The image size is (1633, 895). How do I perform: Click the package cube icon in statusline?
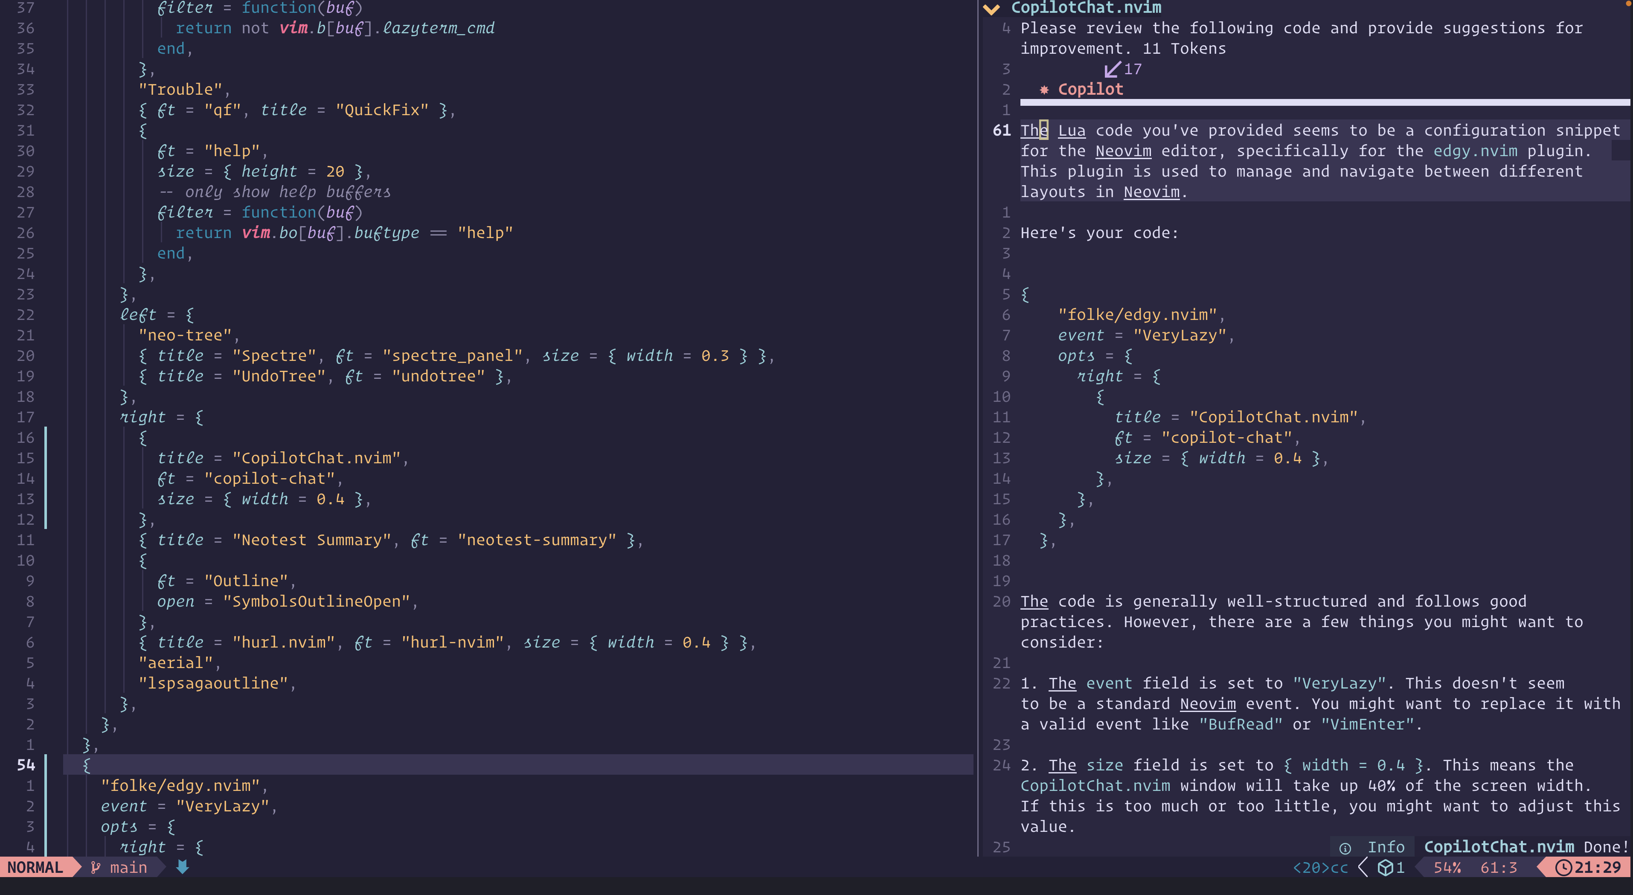(1386, 867)
